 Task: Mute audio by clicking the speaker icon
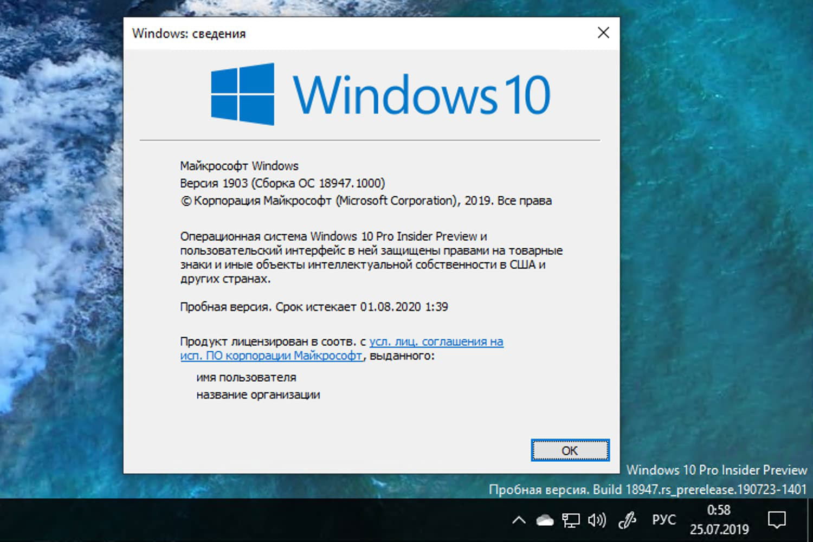[x=596, y=519]
